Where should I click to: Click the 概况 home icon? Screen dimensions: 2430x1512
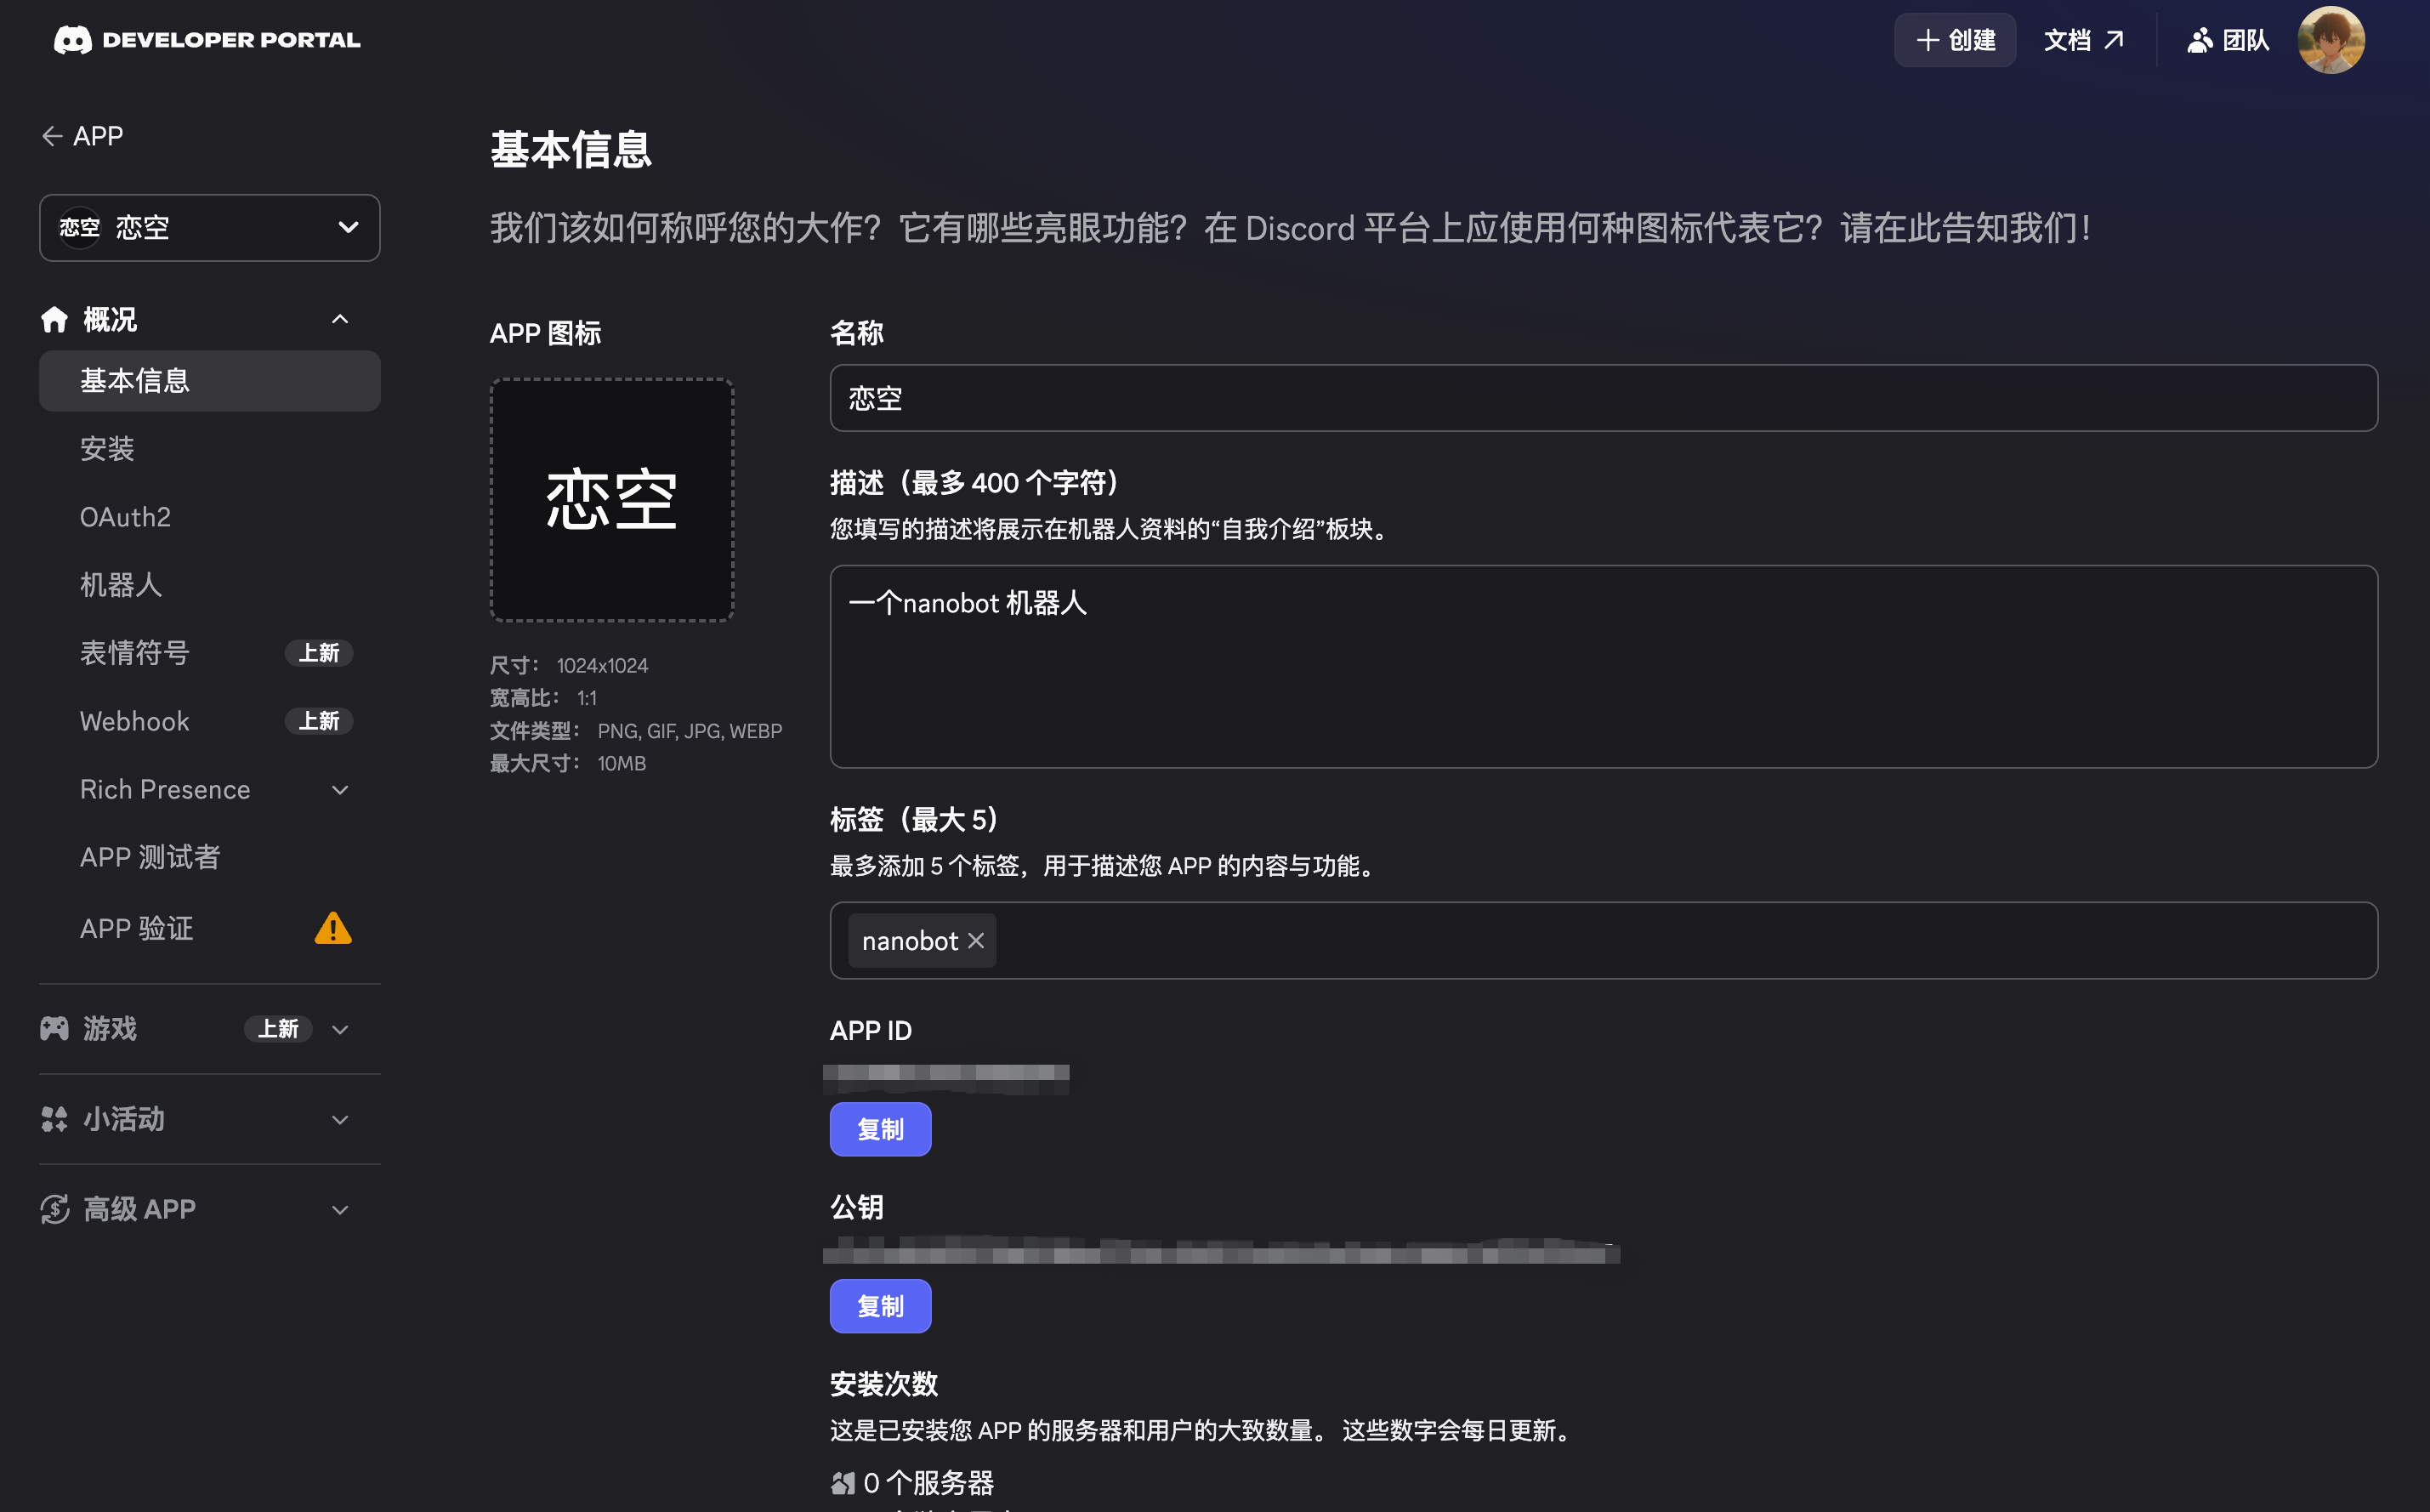54,319
